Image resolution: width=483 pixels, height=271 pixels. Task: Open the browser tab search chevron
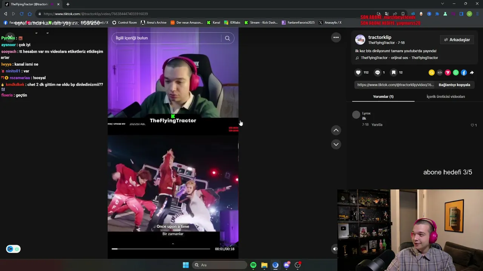click(x=442, y=4)
